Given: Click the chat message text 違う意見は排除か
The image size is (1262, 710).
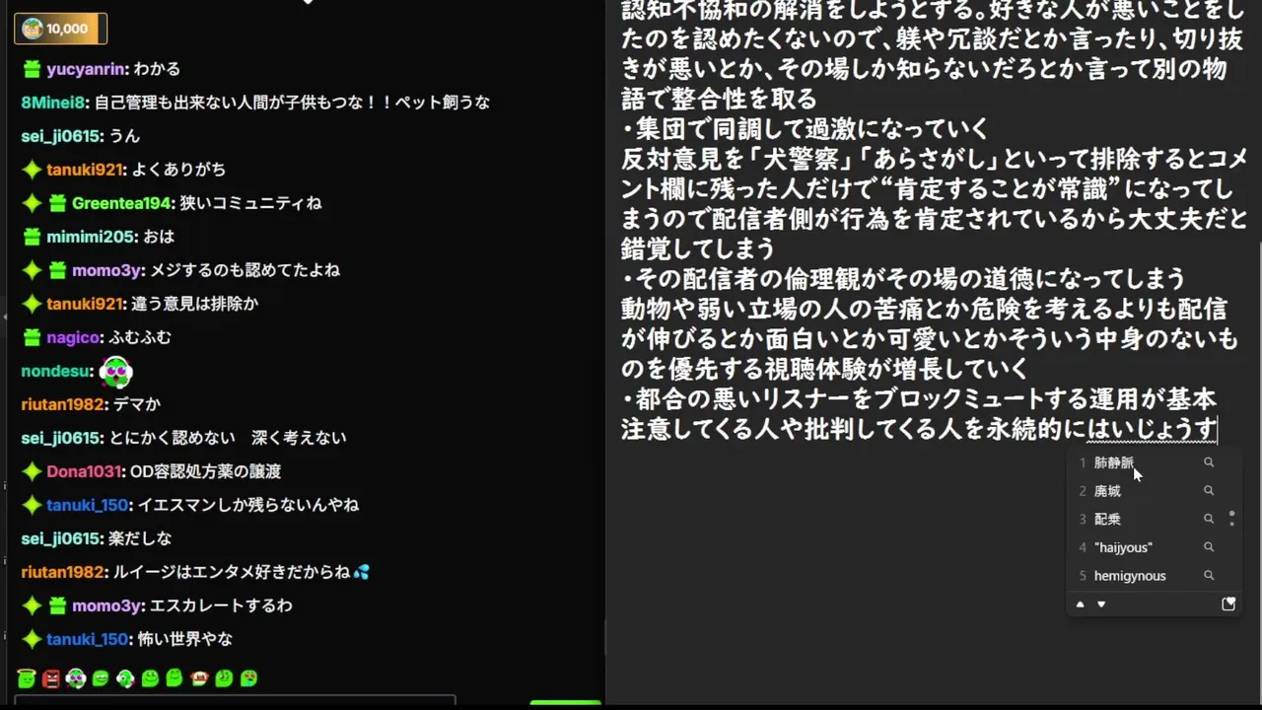Looking at the screenshot, I should pos(194,304).
